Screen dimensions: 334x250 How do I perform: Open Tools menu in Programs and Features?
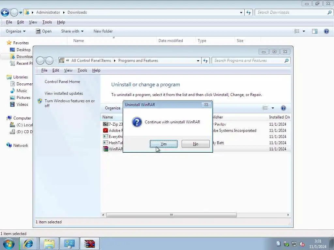82,70
